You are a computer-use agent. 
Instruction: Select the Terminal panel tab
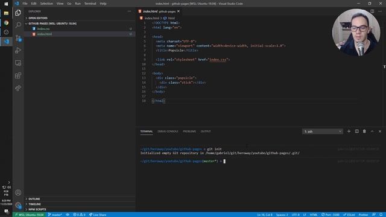[147, 131]
